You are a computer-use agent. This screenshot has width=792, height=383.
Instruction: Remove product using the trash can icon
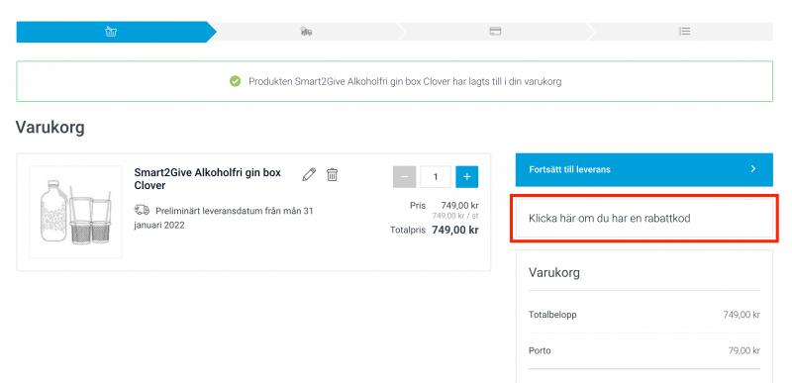point(332,174)
